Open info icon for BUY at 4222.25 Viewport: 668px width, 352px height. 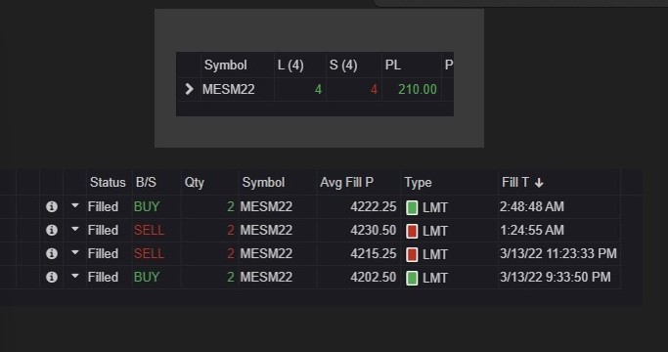[52, 206]
